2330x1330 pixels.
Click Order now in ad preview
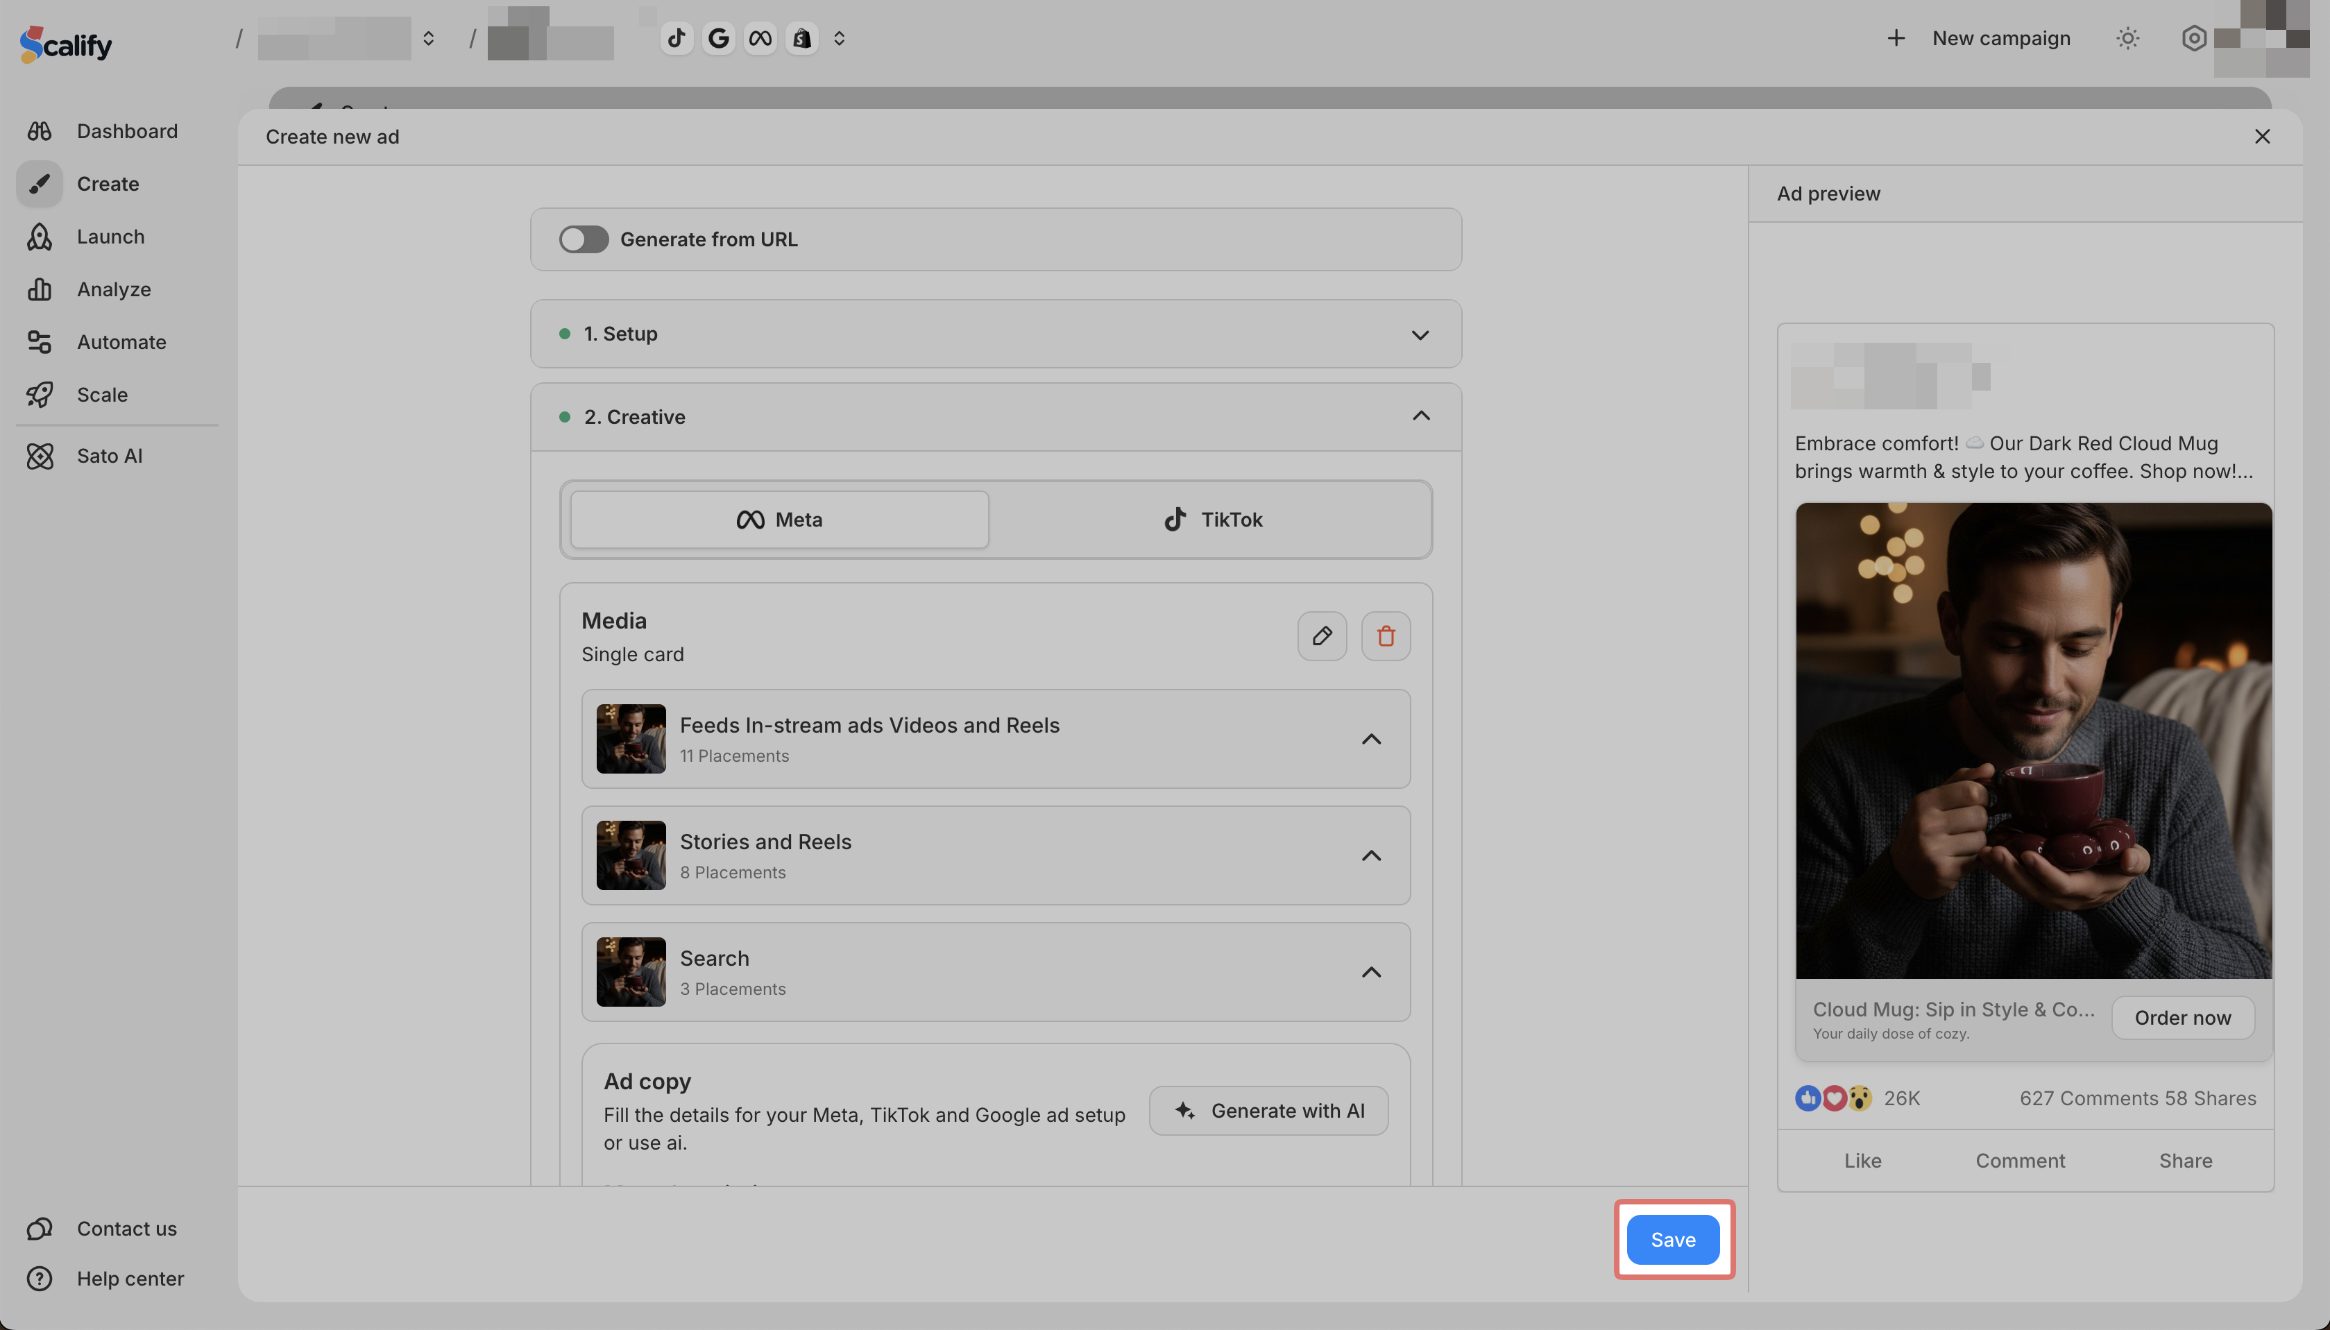(x=2182, y=1018)
